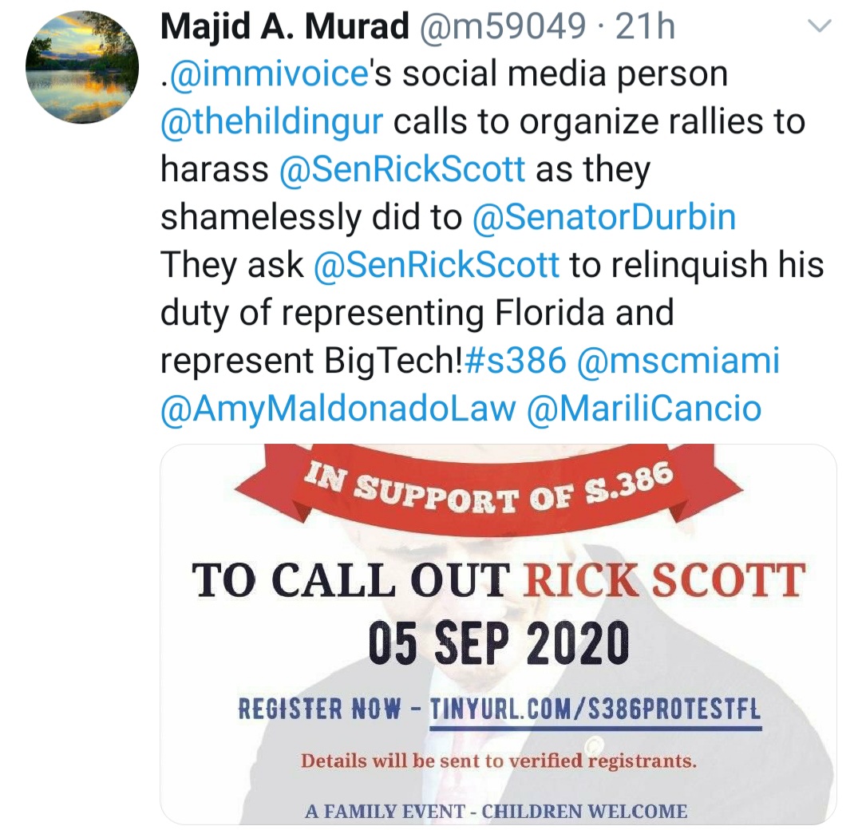Open first @SenRickScott mention after harass
Viewport: 862px width, 830px height.
(402, 169)
